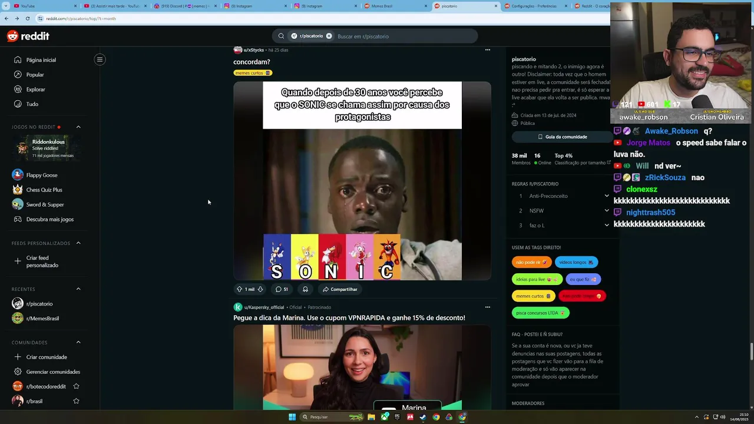Collapse the Recentes section

(78, 289)
